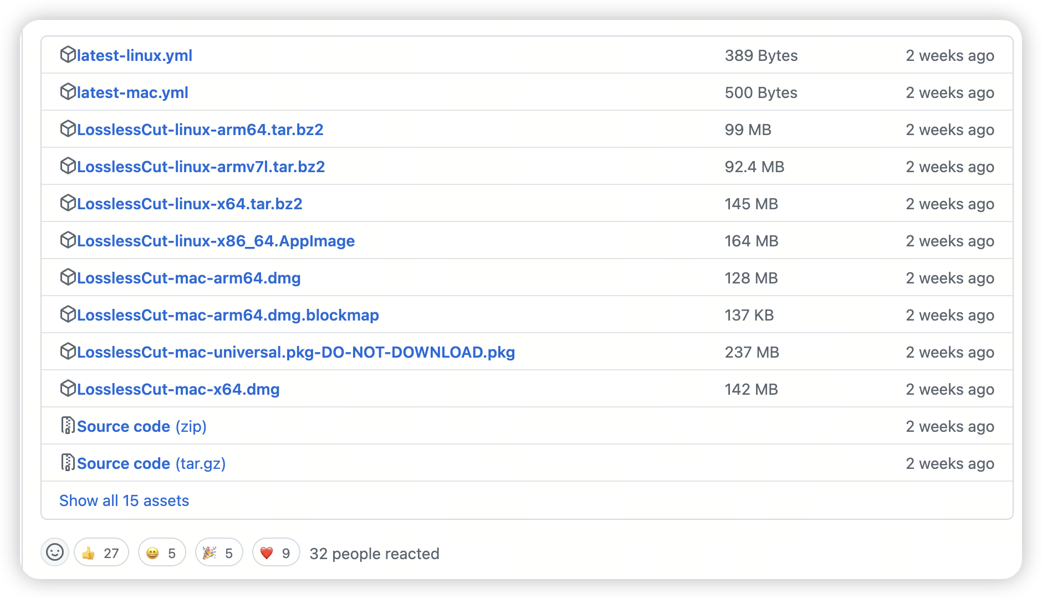Download LosslessCut-linux-armv7l.tar.bz2
This screenshot has height=599, width=1042.
201,167
